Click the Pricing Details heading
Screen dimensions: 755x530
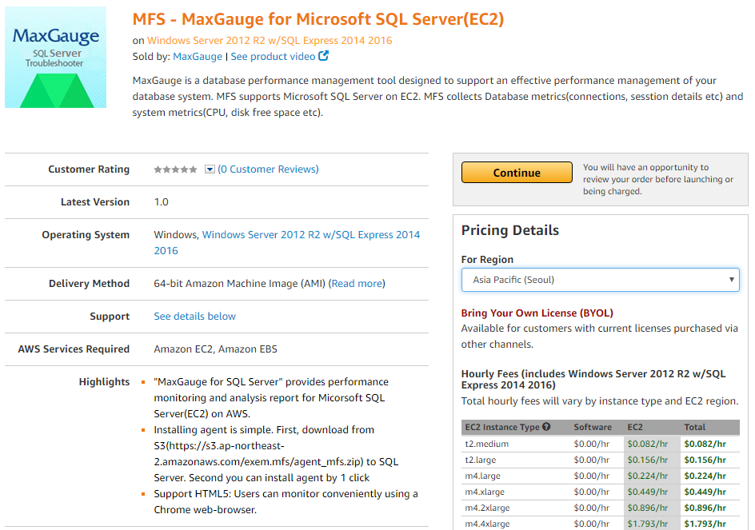click(510, 230)
